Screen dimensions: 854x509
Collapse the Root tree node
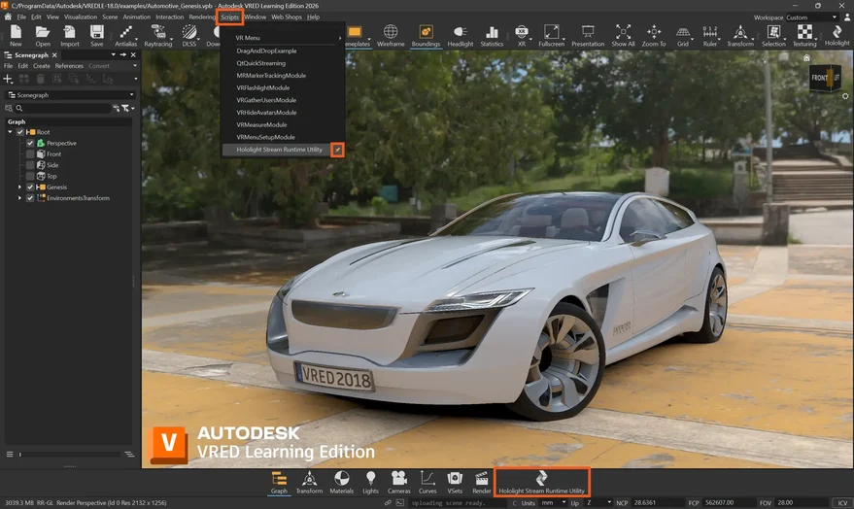[x=10, y=132]
